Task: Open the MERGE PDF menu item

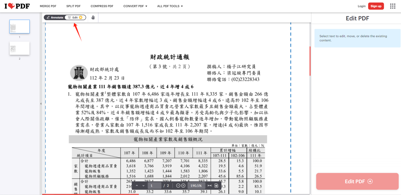Action: pos(48,6)
